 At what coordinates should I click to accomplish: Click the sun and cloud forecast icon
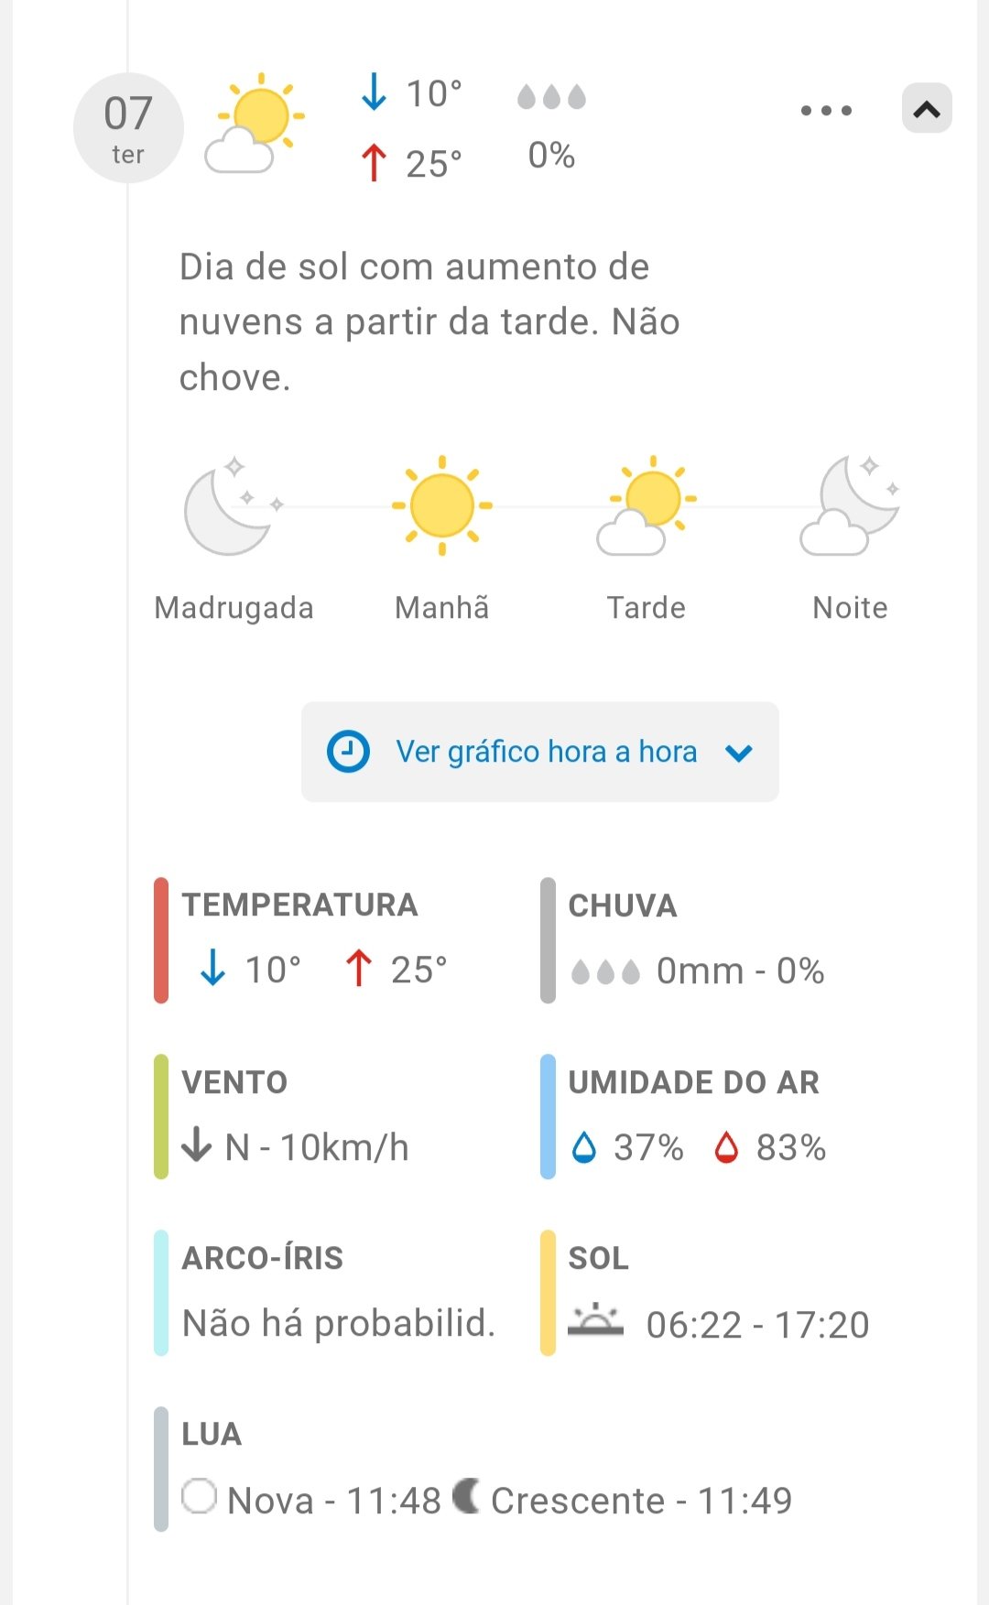coord(255,124)
